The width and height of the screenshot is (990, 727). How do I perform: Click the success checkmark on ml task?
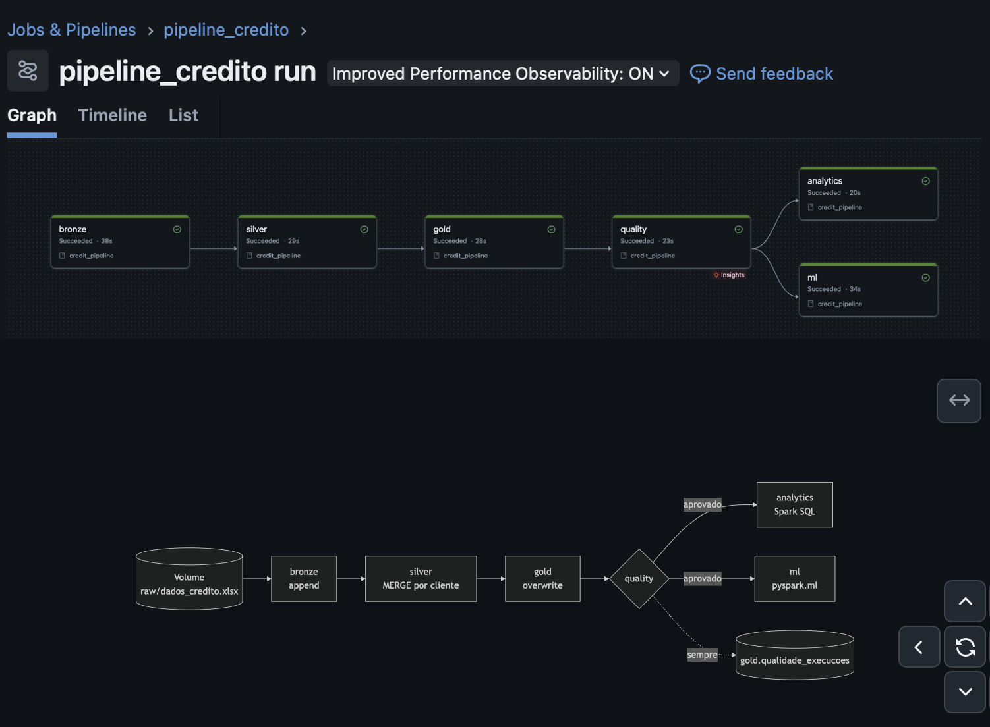(926, 278)
